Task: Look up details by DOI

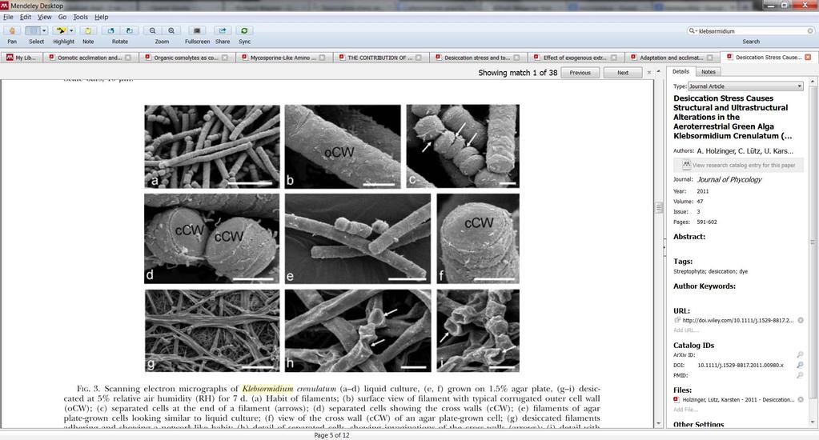Action: pos(800,366)
